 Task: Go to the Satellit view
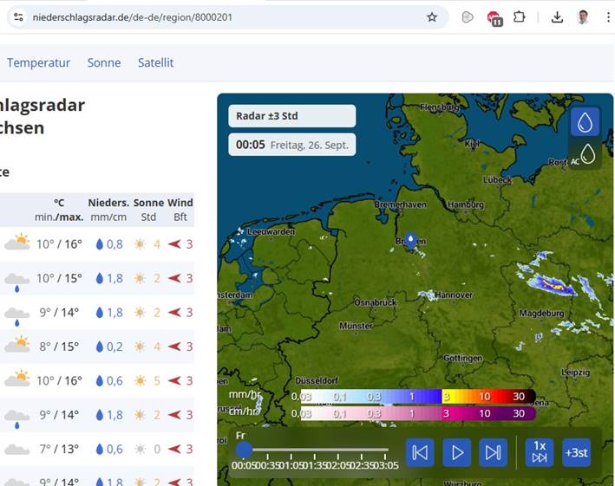pyautogui.click(x=156, y=62)
